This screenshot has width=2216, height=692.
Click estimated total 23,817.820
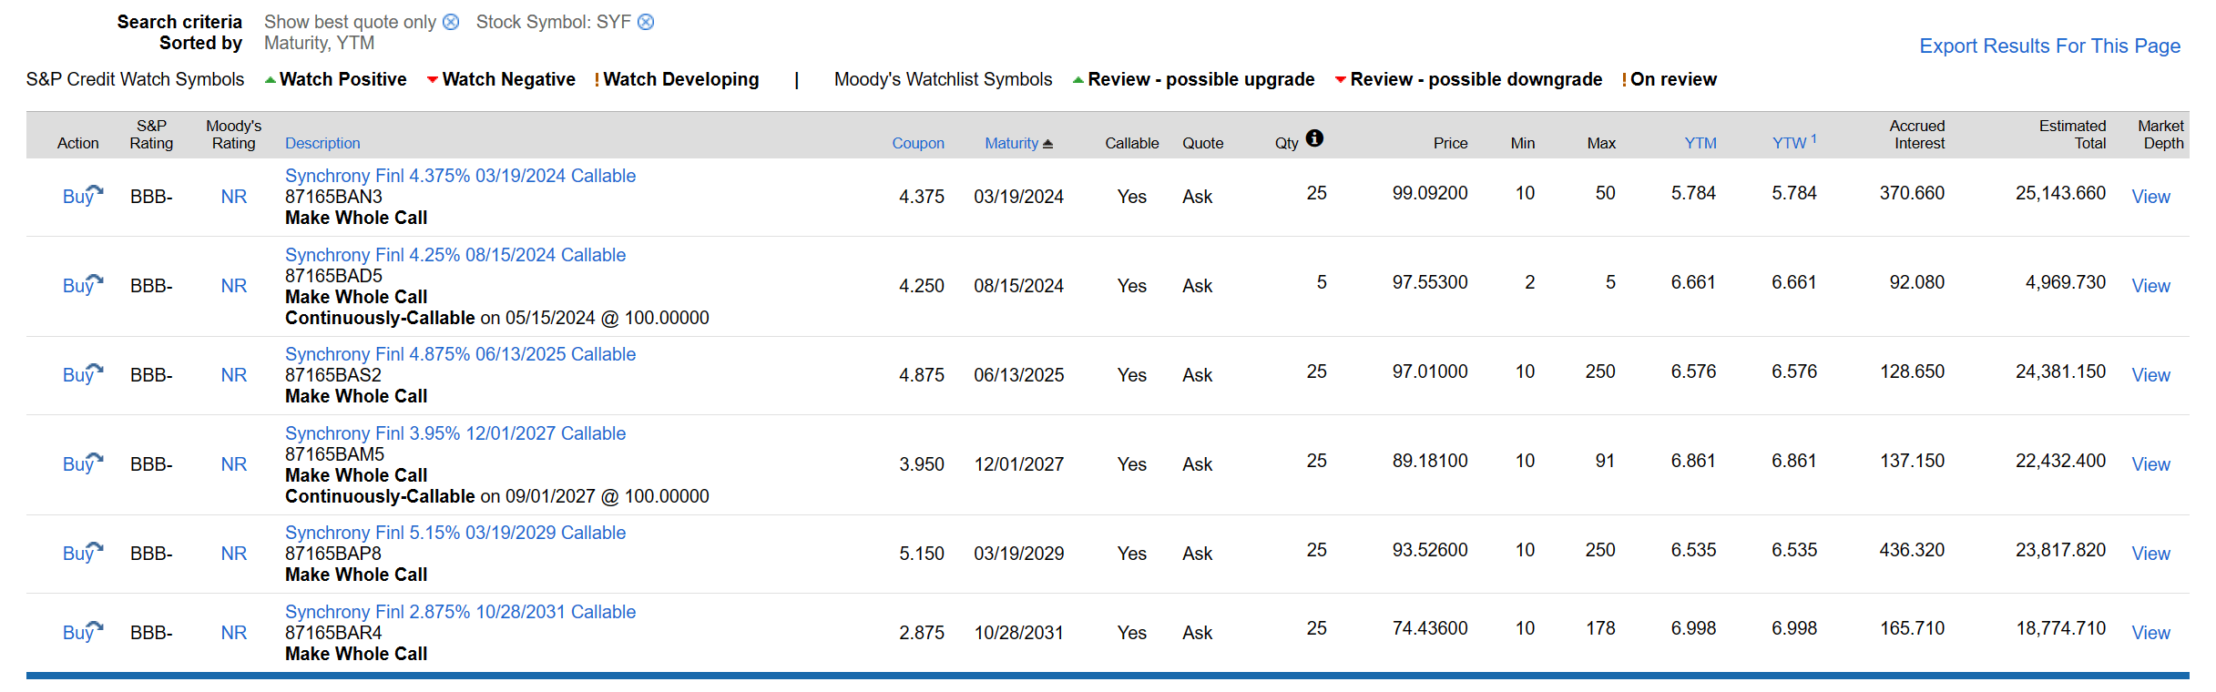[x=2060, y=550]
